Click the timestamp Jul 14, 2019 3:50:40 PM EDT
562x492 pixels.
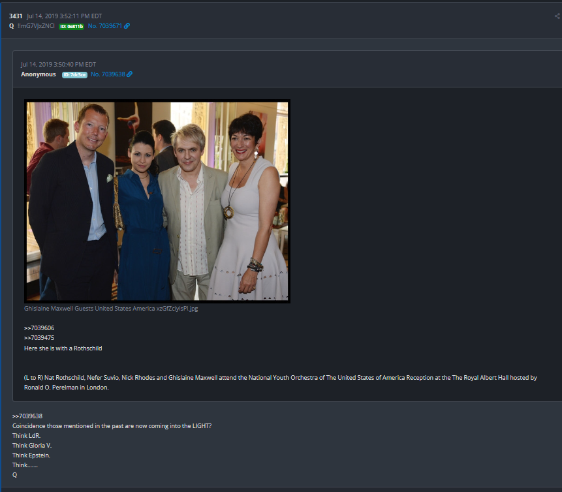point(59,65)
